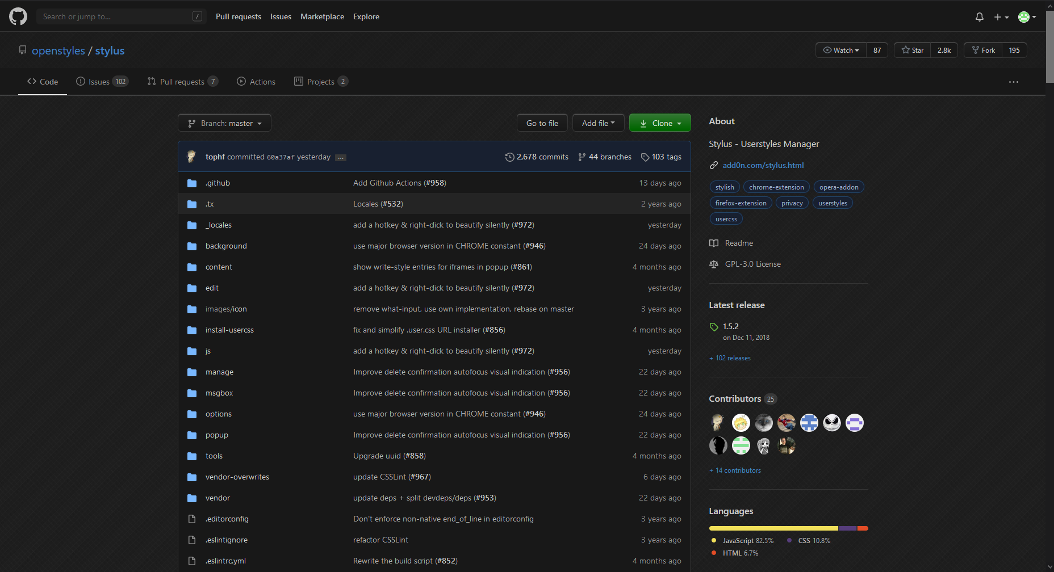Expand commit message ellipsis button
Viewport: 1054px width, 572px height.
click(x=341, y=158)
